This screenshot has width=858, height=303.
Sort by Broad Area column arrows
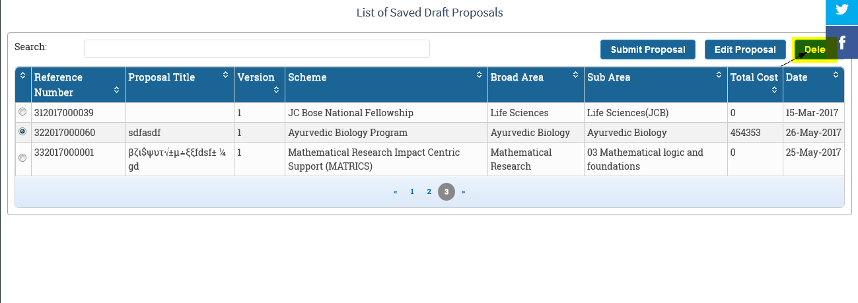point(576,75)
